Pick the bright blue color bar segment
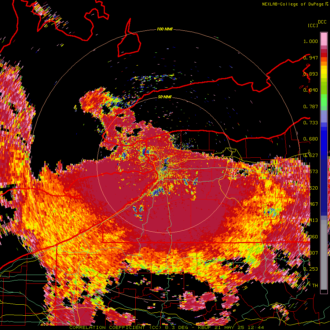 tap(324, 141)
